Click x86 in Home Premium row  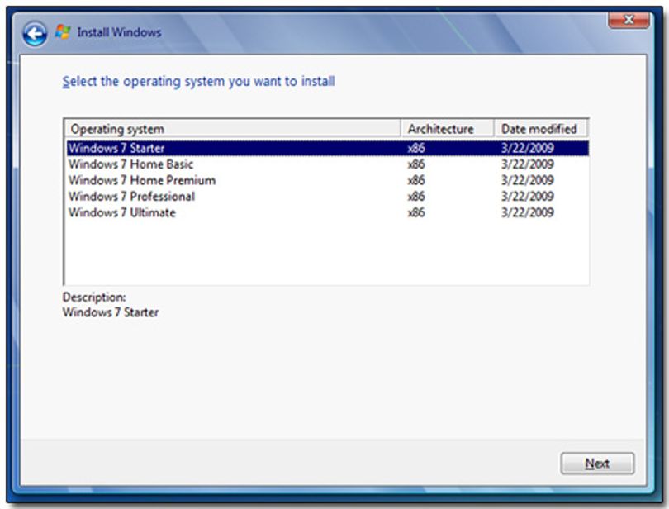416,181
